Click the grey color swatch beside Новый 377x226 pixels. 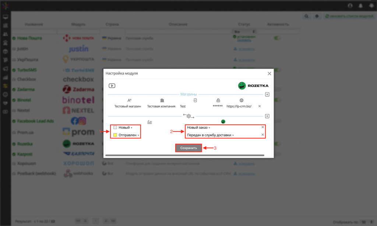click(115, 128)
